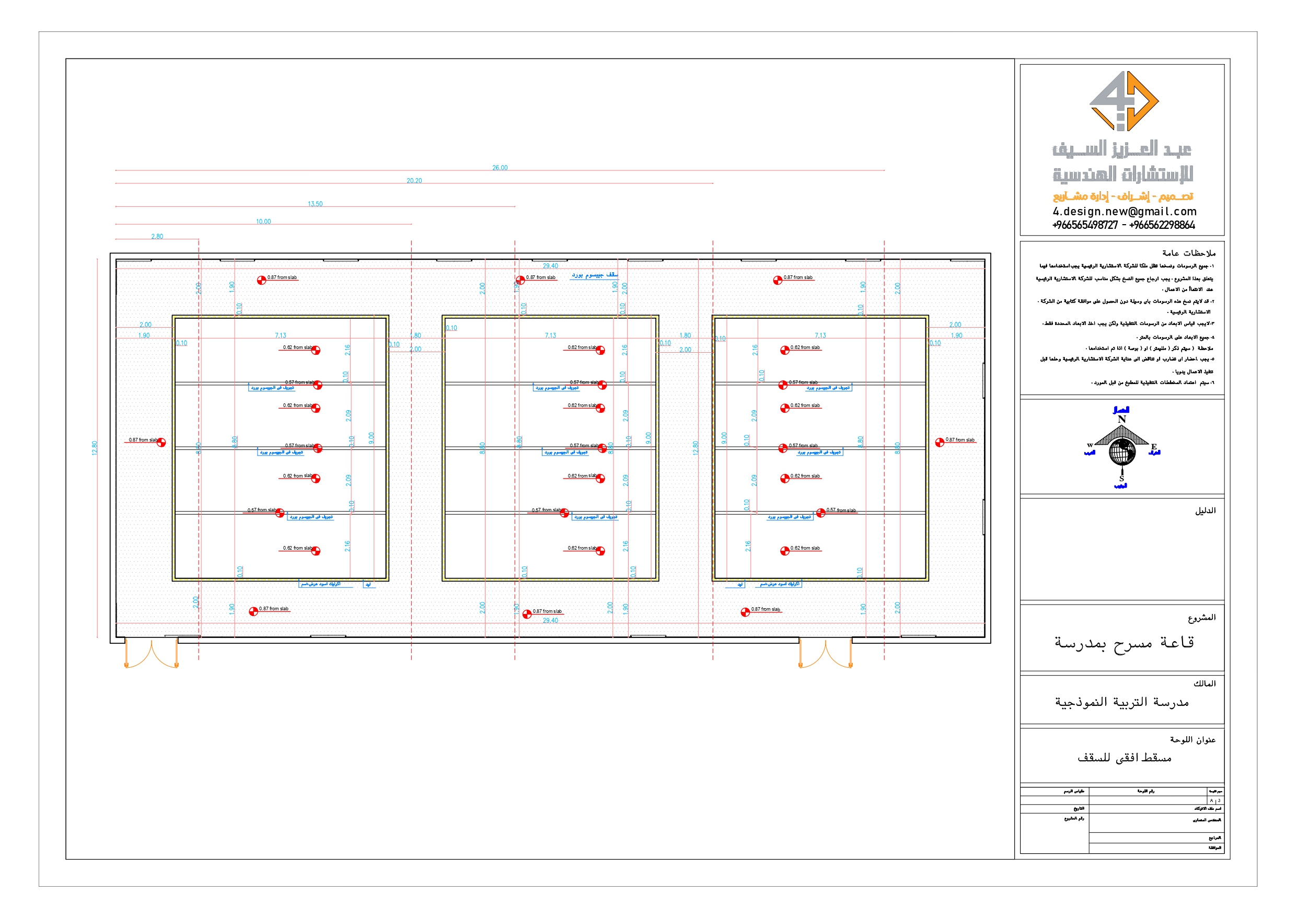This screenshot has width=1297, height=917.
Task: Click the '29.40' dimension along the top wall
Action: pos(550,265)
